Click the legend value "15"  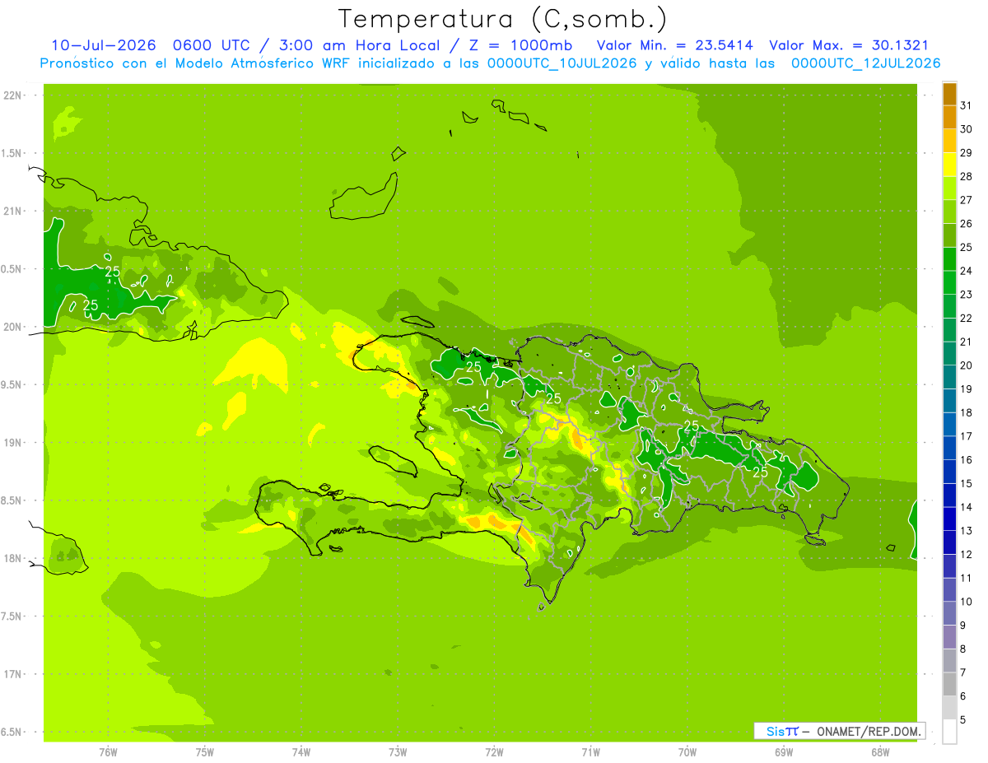[966, 483]
